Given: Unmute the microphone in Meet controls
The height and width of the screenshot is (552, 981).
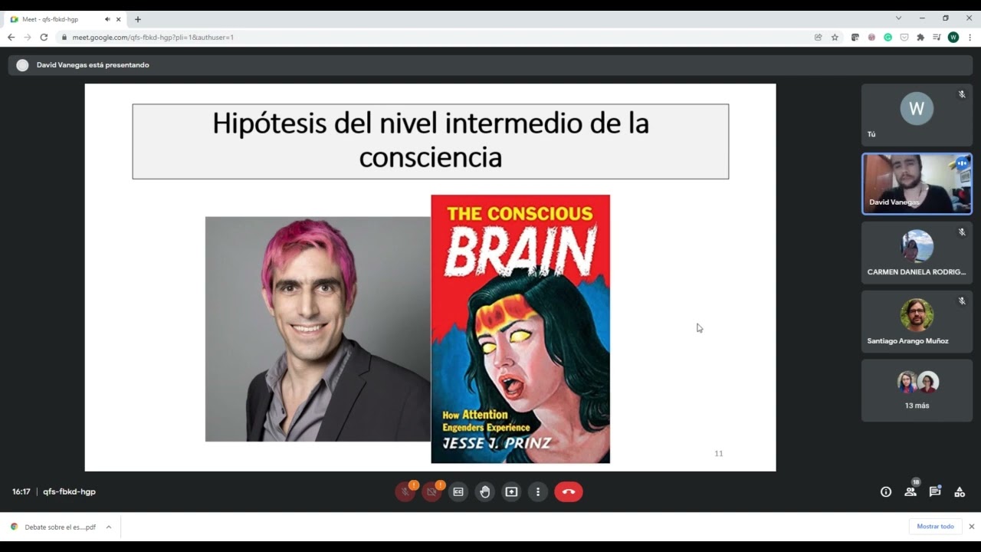Looking at the screenshot, I should 405,492.
